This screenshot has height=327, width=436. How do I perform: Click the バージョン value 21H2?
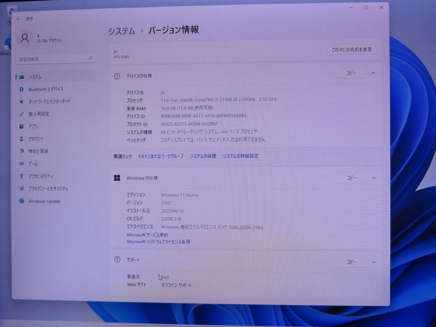pos(166,203)
